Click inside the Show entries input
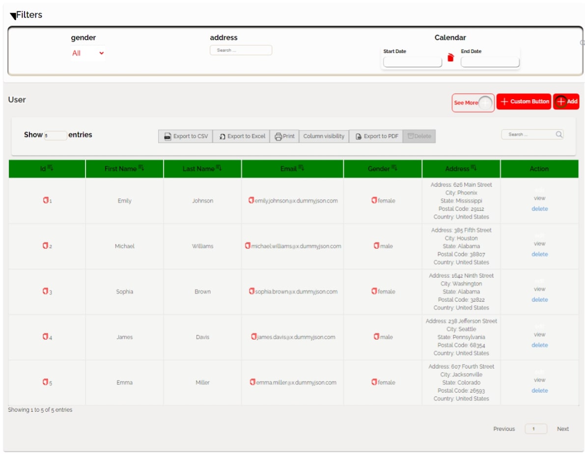This screenshot has width=585, height=454. click(x=56, y=135)
